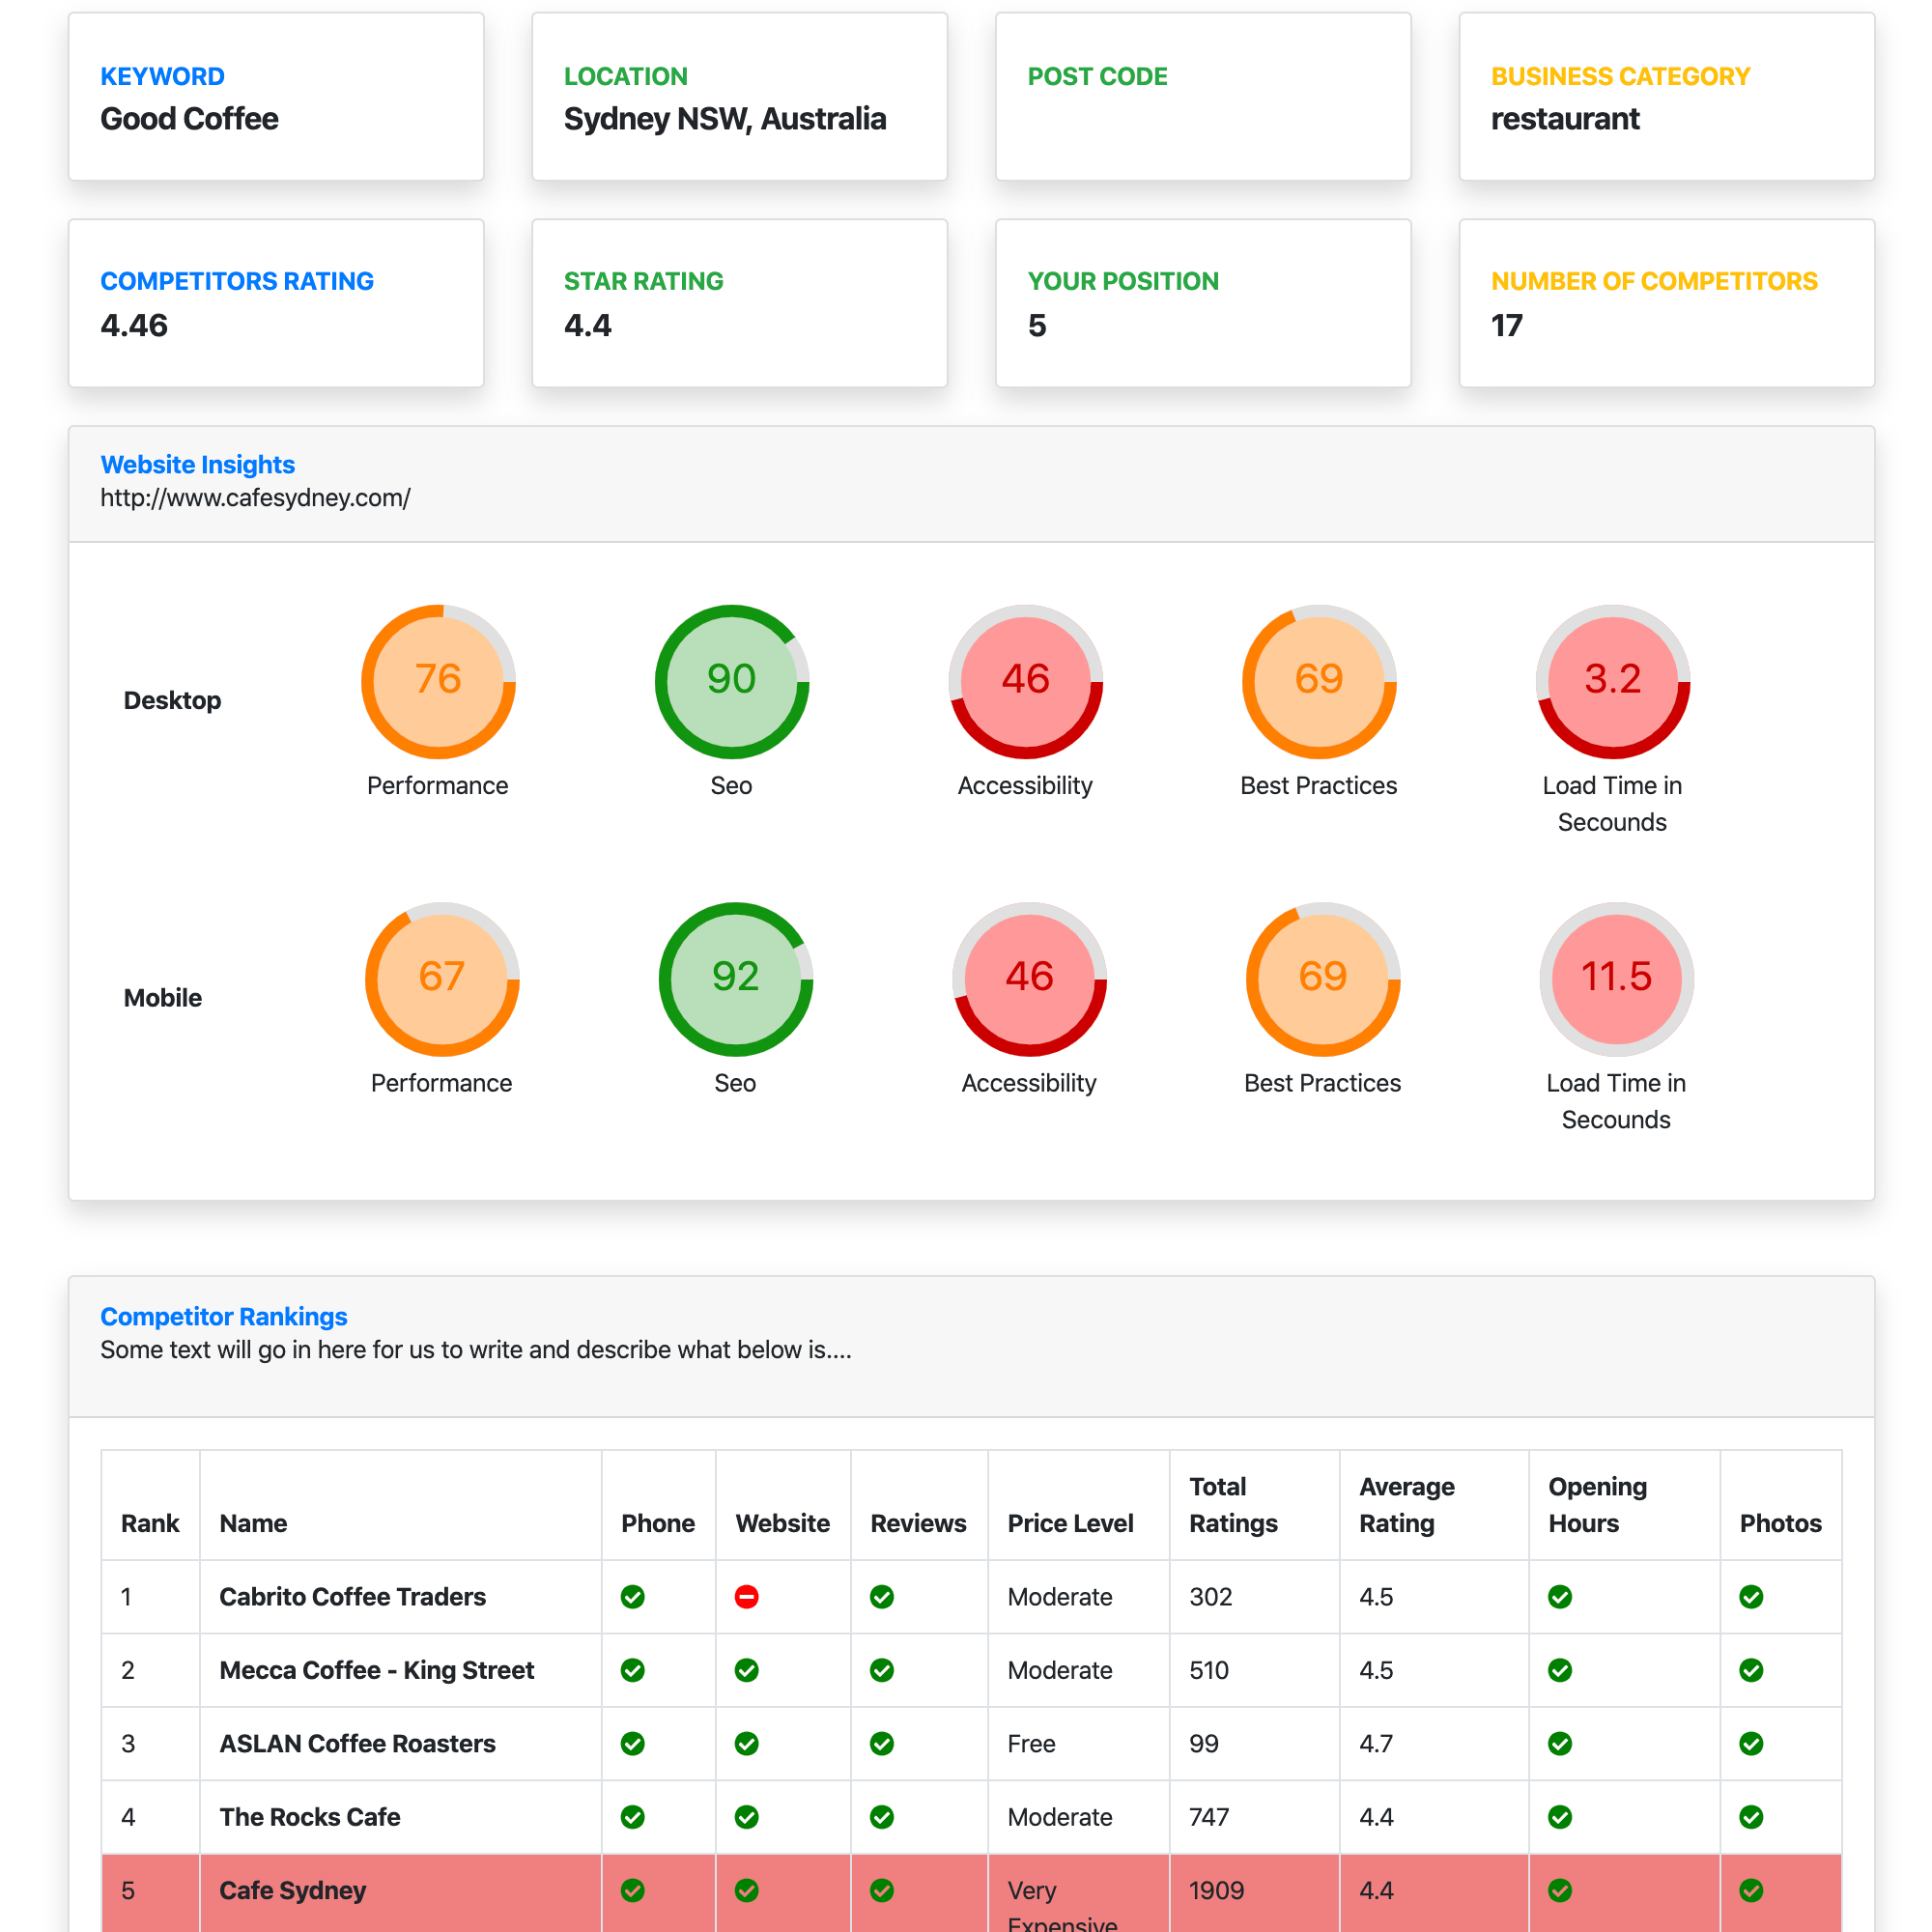Image resolution: width=1932 pixels, height=1932 pixels.
Task: Expand the Price Level column header
Action: (1070, 1523)
